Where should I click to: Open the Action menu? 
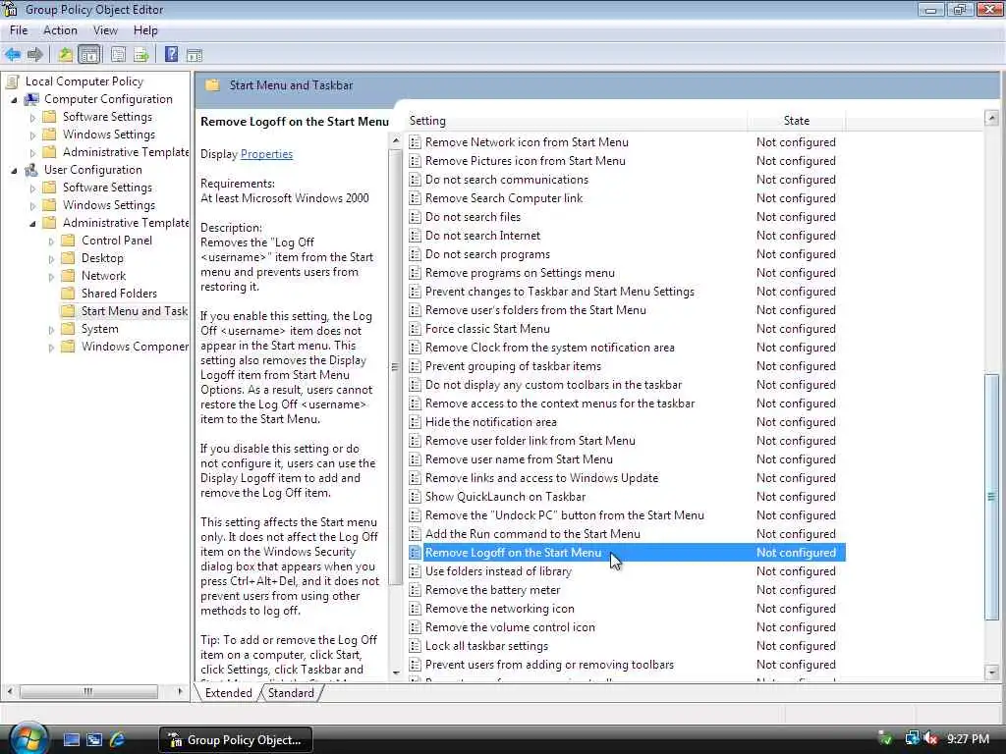[60, 30]
